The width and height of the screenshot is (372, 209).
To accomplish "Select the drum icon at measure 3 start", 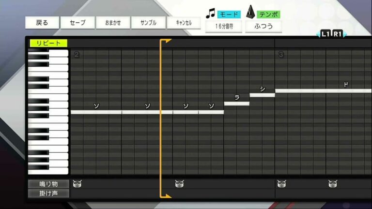I will point(281,183).
